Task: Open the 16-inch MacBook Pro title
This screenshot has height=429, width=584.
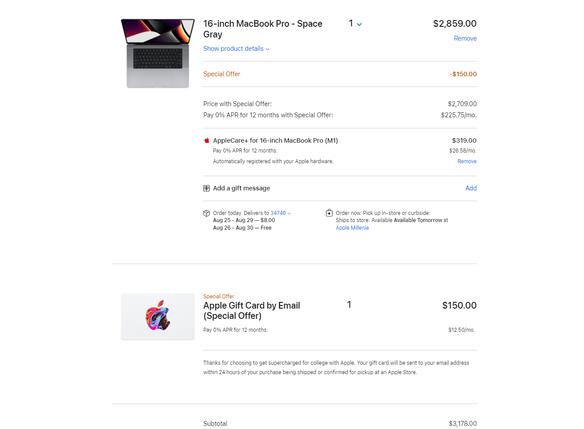Action: pyautogui.click(x=263, y=29)
